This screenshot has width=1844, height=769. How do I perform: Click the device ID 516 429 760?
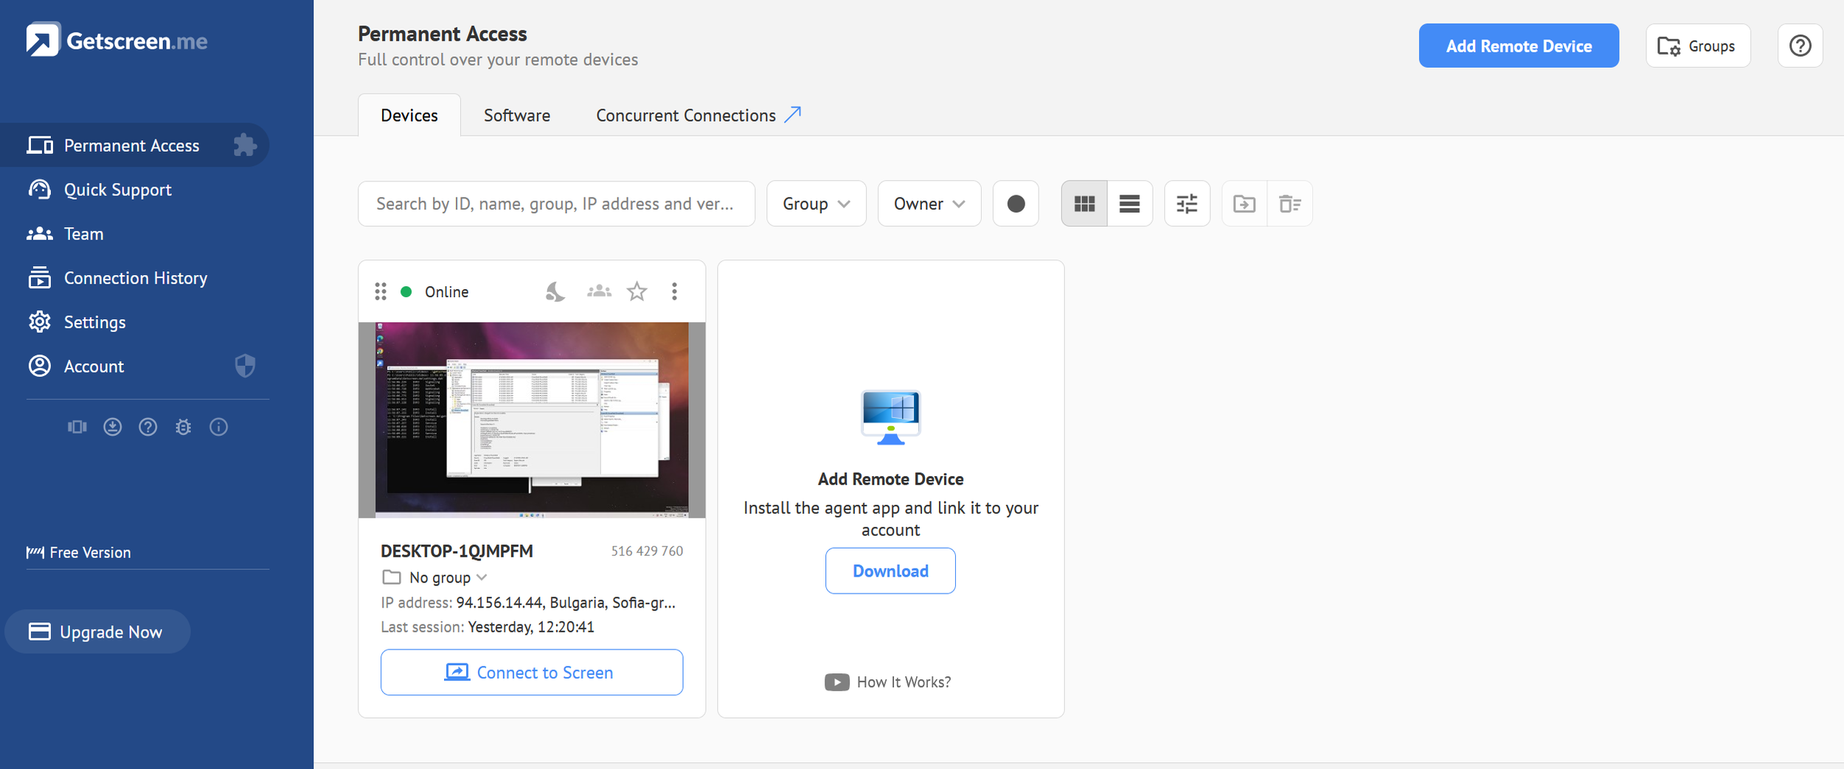647,551
